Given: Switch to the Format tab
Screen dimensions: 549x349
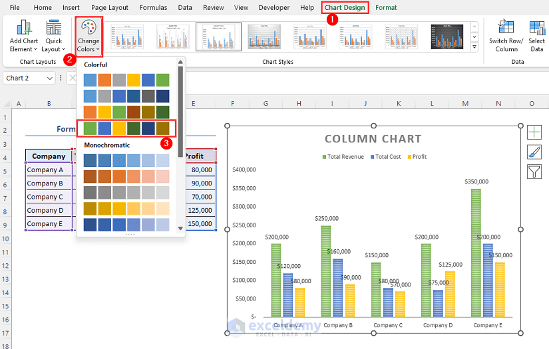Looking at the screenshot, I should point(386,7).
